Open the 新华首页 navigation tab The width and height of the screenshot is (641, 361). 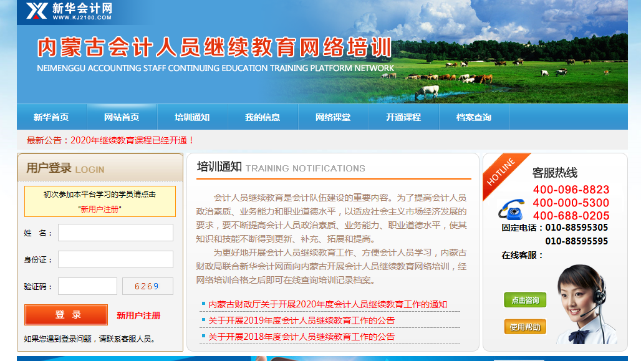pyautogui.click(x=51, y=117)
